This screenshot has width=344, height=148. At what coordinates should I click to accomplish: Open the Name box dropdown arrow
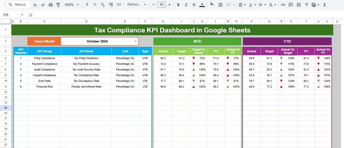(x=22, y=15)
